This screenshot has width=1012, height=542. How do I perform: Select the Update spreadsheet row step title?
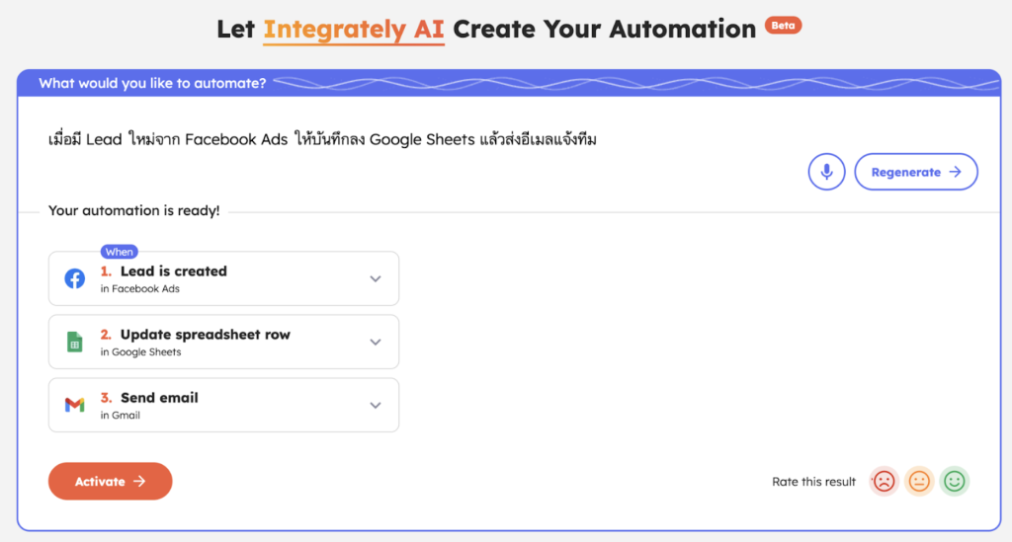click(206, 335)
